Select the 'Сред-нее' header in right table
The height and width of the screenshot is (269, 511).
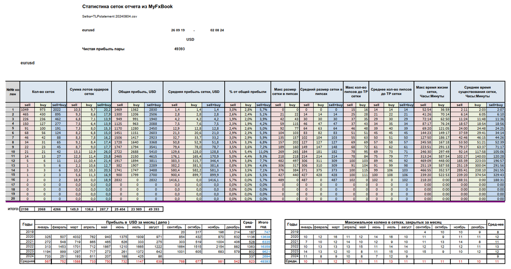pos(496,225)
